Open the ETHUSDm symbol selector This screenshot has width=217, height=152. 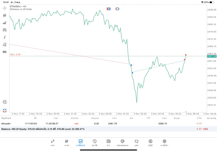tap(18, 6)
